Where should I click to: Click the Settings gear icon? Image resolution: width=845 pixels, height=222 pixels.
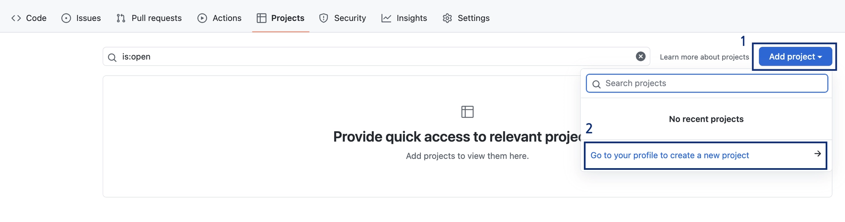(x=447, y=18)
